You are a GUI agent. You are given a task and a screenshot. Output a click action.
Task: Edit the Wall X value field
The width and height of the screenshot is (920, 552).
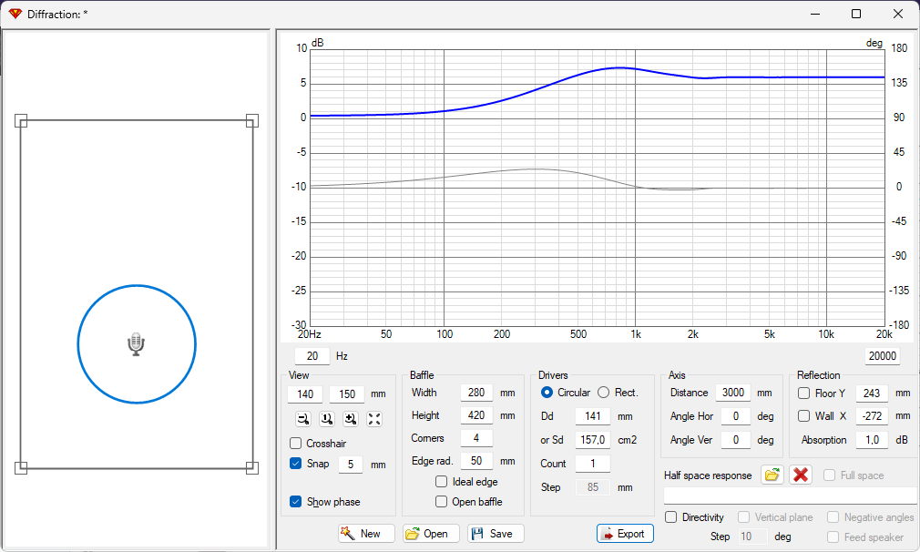[x=872, y=416]
